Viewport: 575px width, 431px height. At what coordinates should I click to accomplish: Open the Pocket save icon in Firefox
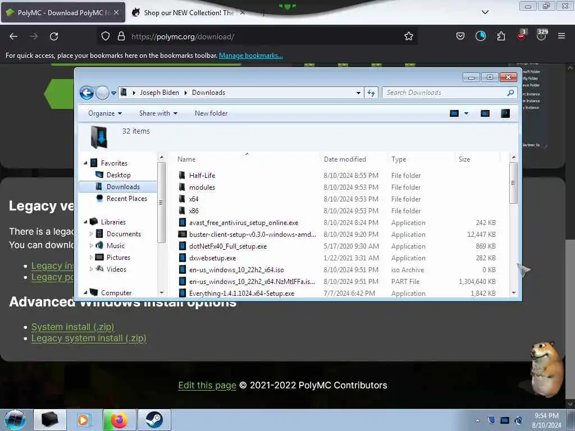coord(460,36)
